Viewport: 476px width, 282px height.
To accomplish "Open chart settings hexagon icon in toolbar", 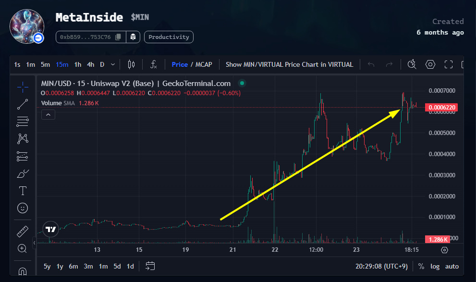I will coord(430,64).
